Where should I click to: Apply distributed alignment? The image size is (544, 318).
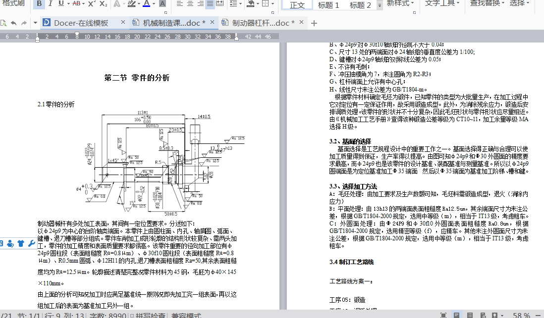220,4
